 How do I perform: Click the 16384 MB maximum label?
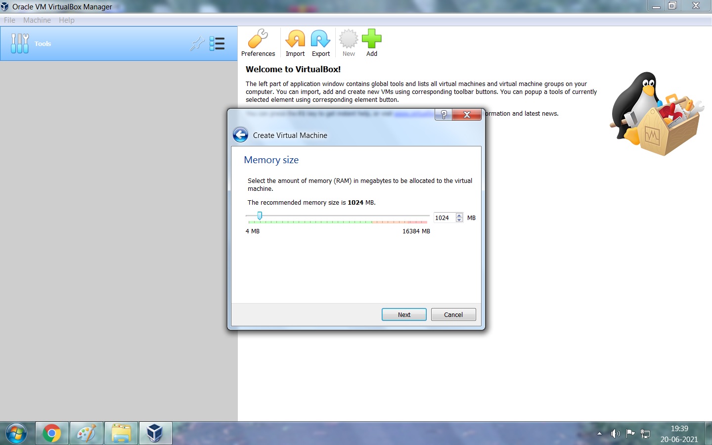click(416, 231)
